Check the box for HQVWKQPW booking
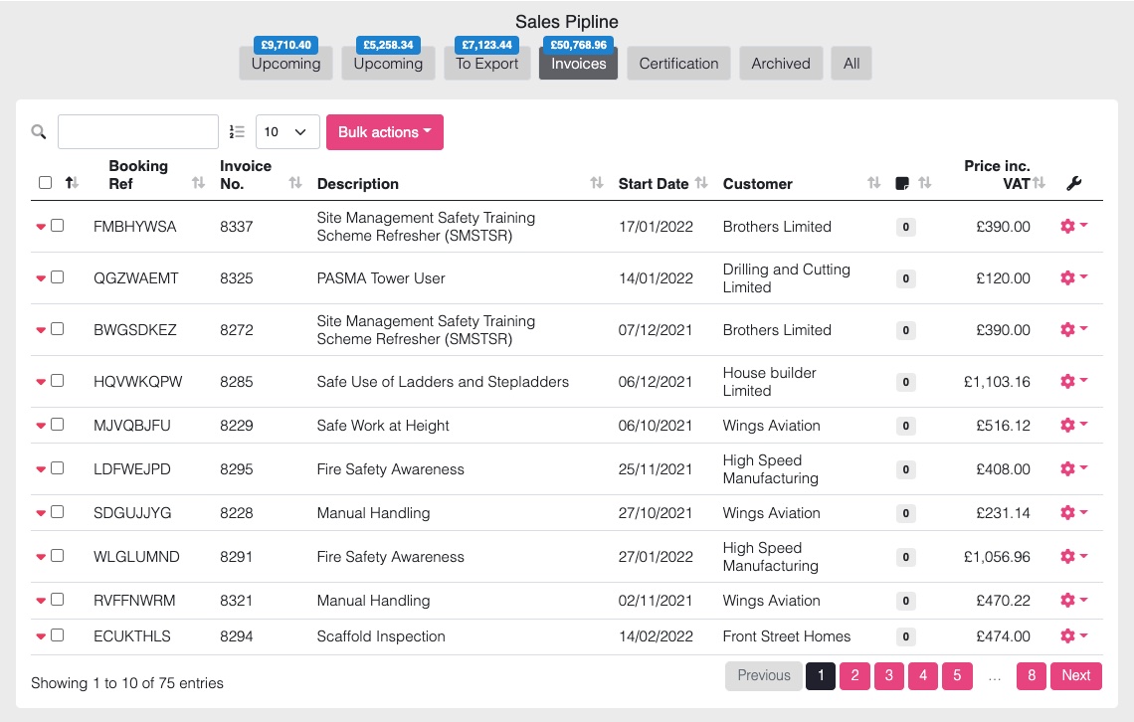Screen dimensions: 1134x722 (x=58, y=381)
